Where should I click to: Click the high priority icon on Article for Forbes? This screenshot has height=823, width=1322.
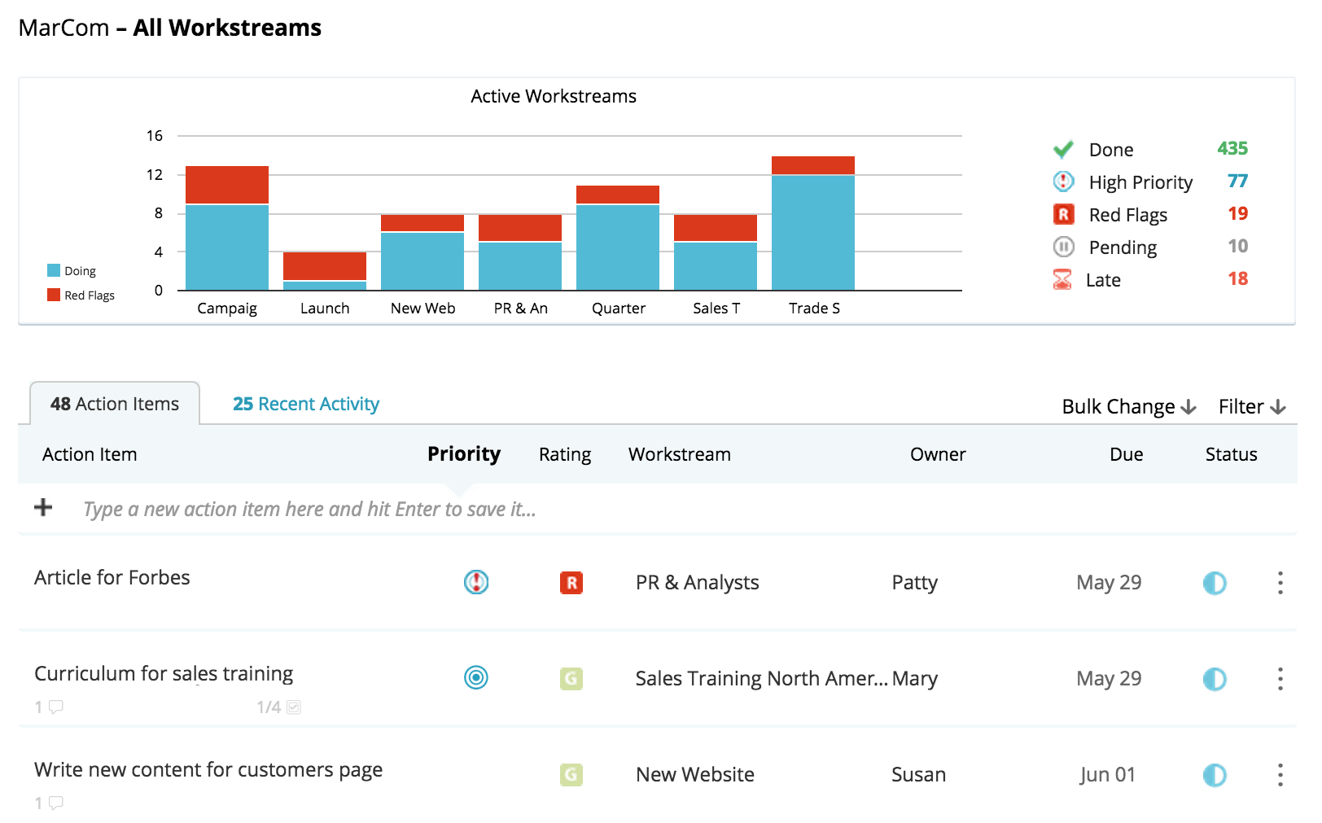(476, 582)
